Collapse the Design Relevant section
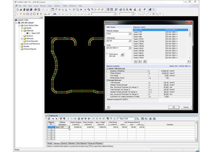Viewport: 213px width, 152px height. point(107,80)
